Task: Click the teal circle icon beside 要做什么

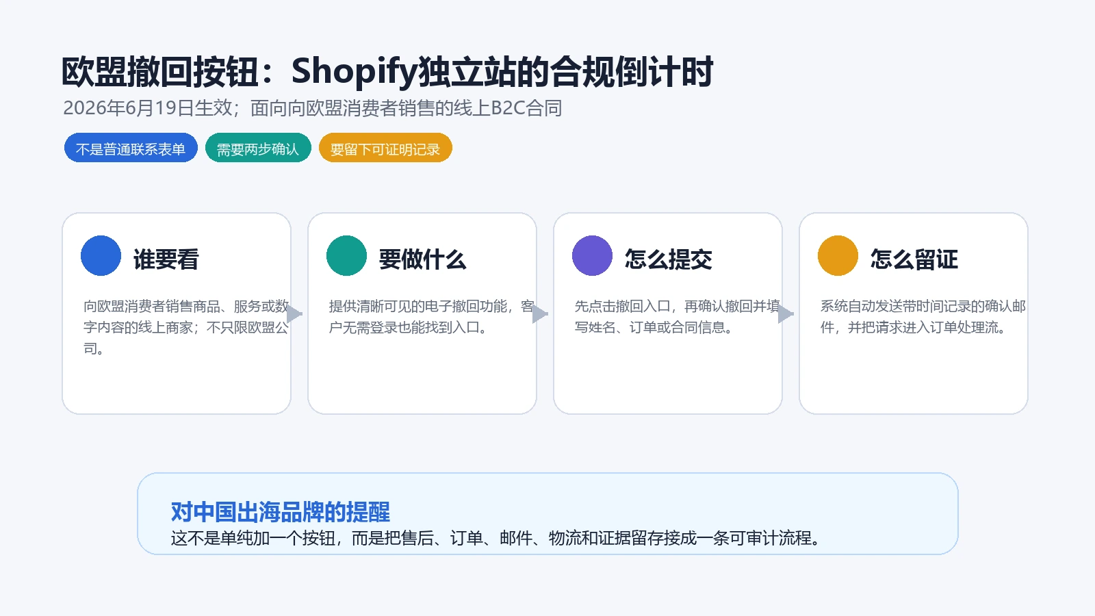Action: point(346,256)
